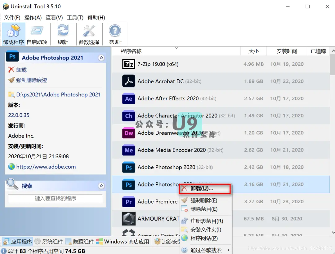
Task: Click the 1.89 GB size of Adobe Acrobat DC
Action: [254, 81]
